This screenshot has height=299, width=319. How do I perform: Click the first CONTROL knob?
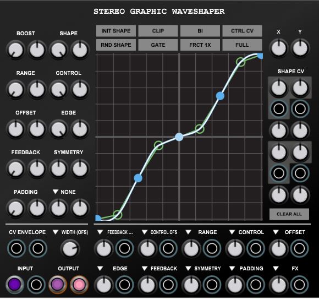pyautogui.click(x=59, y=90)
